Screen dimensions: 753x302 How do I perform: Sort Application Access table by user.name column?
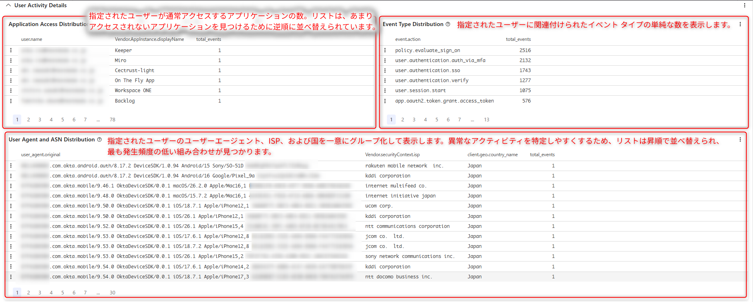[32, 39]
